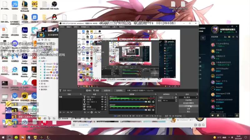Viewport: 250px width, 140px height.
Task: Open the 编辑(E) menu in OBS
Action: coord(69,27)
